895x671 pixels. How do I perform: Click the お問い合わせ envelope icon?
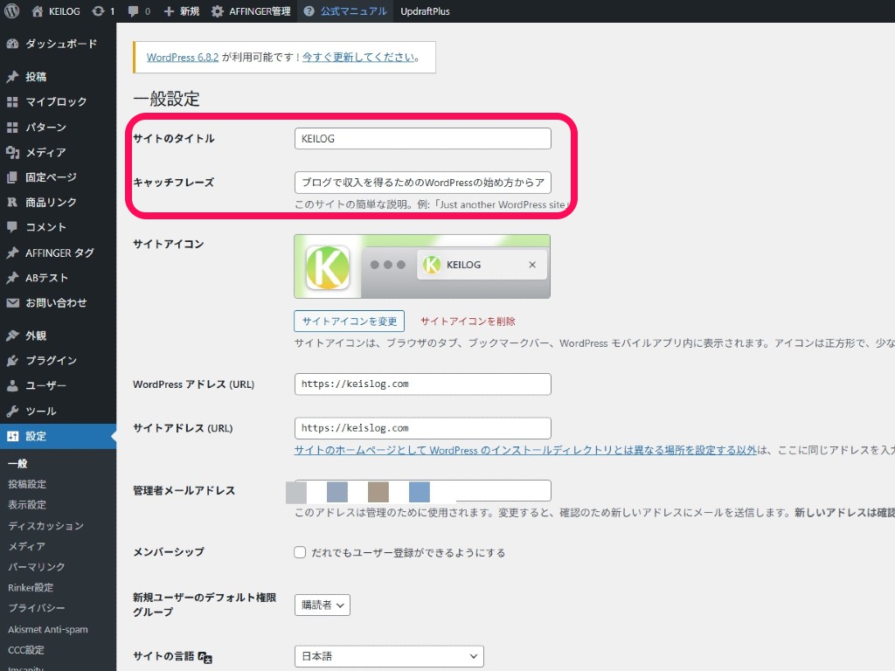click(12, 302)
